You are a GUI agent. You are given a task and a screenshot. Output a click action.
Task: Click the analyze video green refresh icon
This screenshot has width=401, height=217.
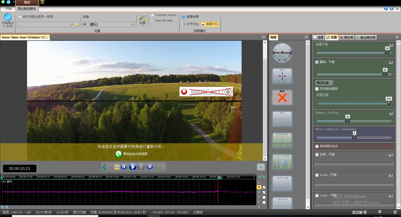[119, 154]
